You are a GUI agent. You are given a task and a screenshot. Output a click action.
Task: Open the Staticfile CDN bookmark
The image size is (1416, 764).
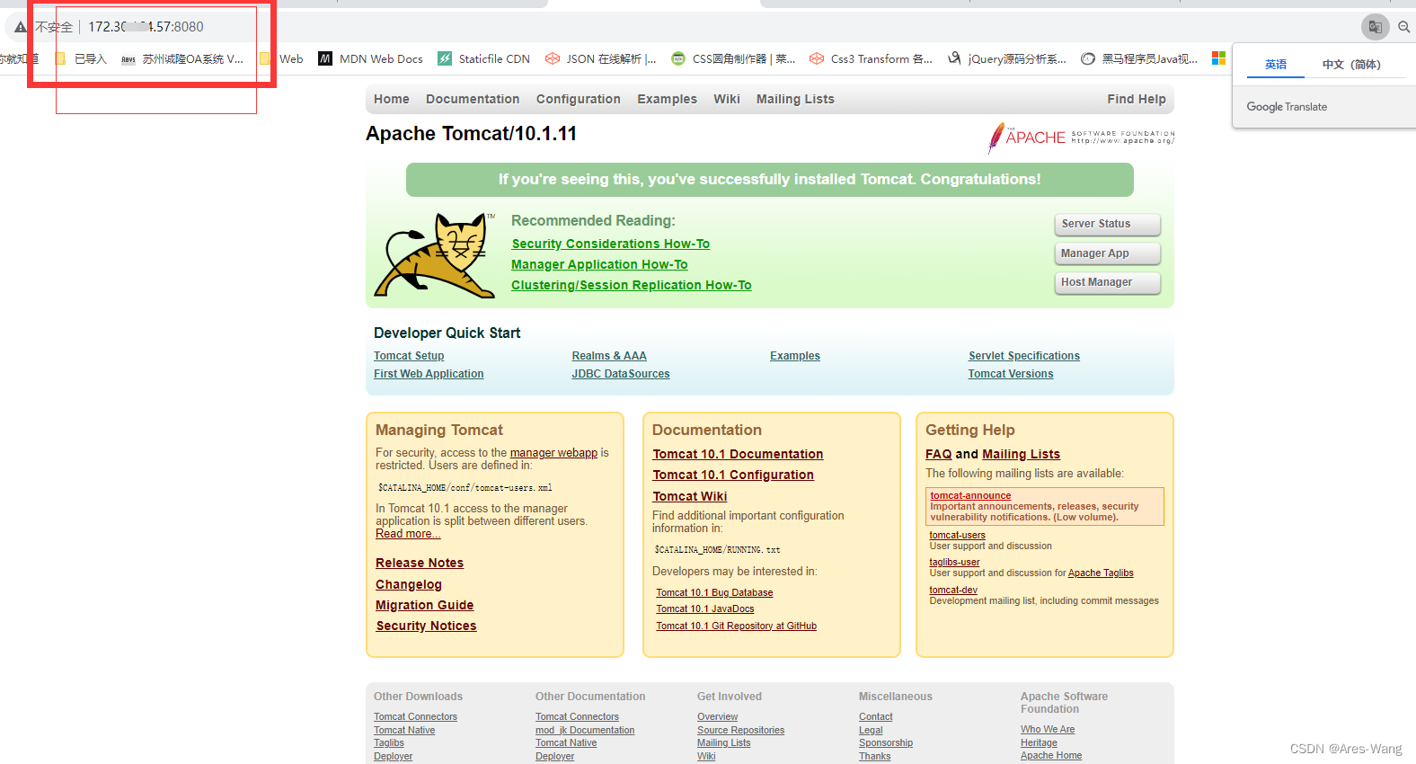tap(483, 58)
